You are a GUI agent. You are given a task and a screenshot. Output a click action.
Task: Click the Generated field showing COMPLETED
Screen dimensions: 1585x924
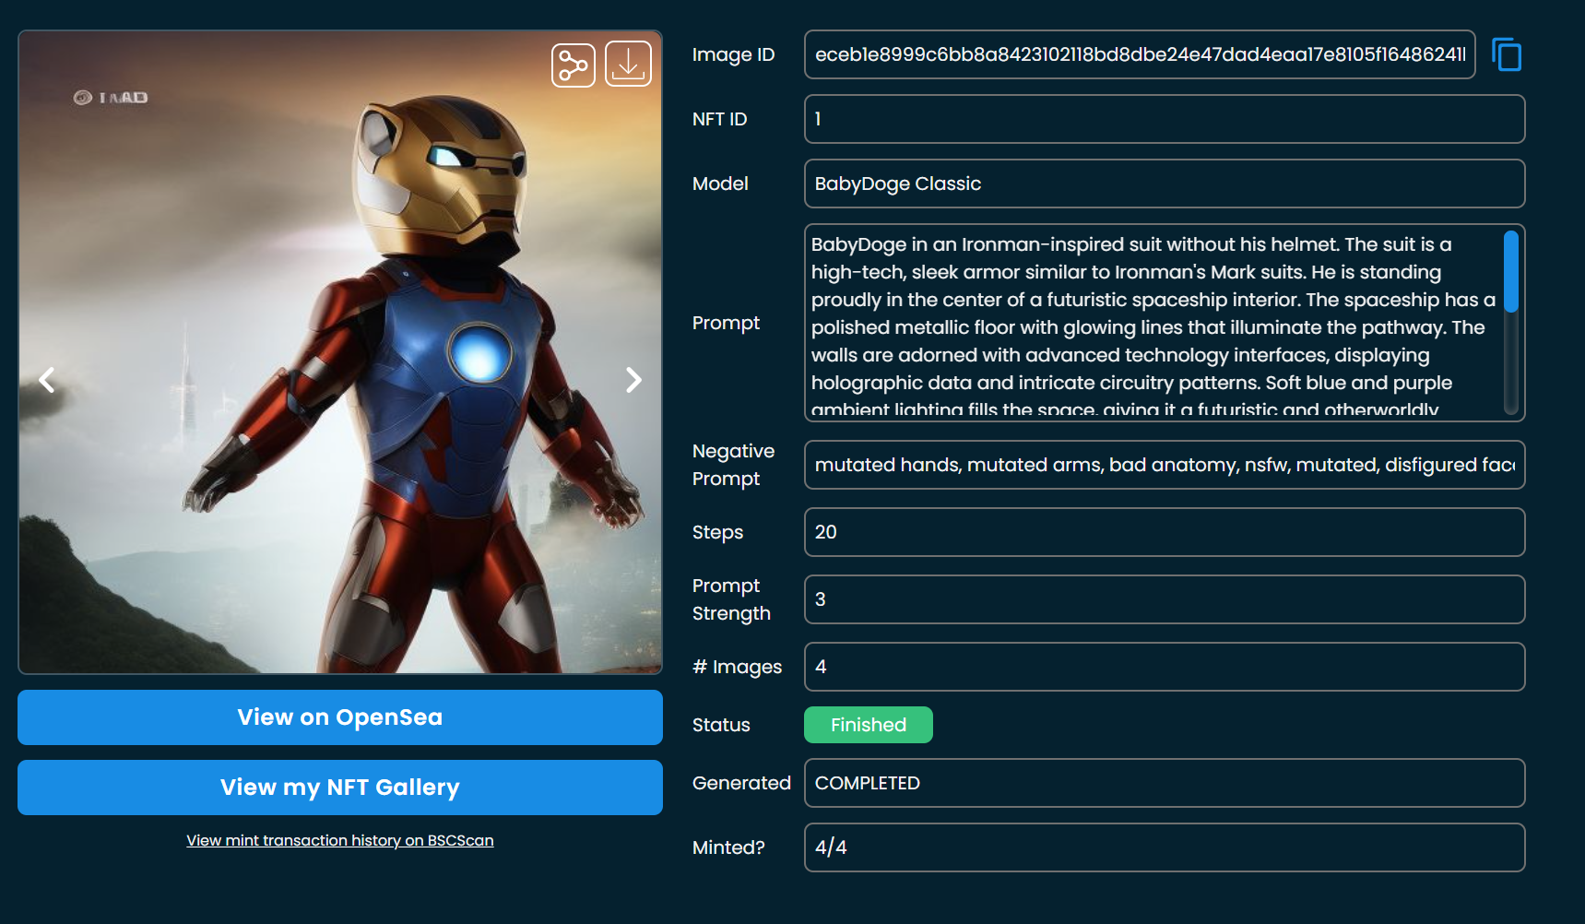tap(1165, 783)
